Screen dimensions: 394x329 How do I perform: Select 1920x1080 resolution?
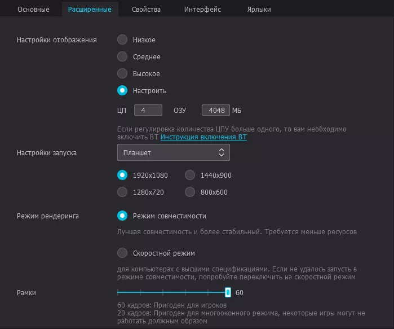(x=122, y=175)
